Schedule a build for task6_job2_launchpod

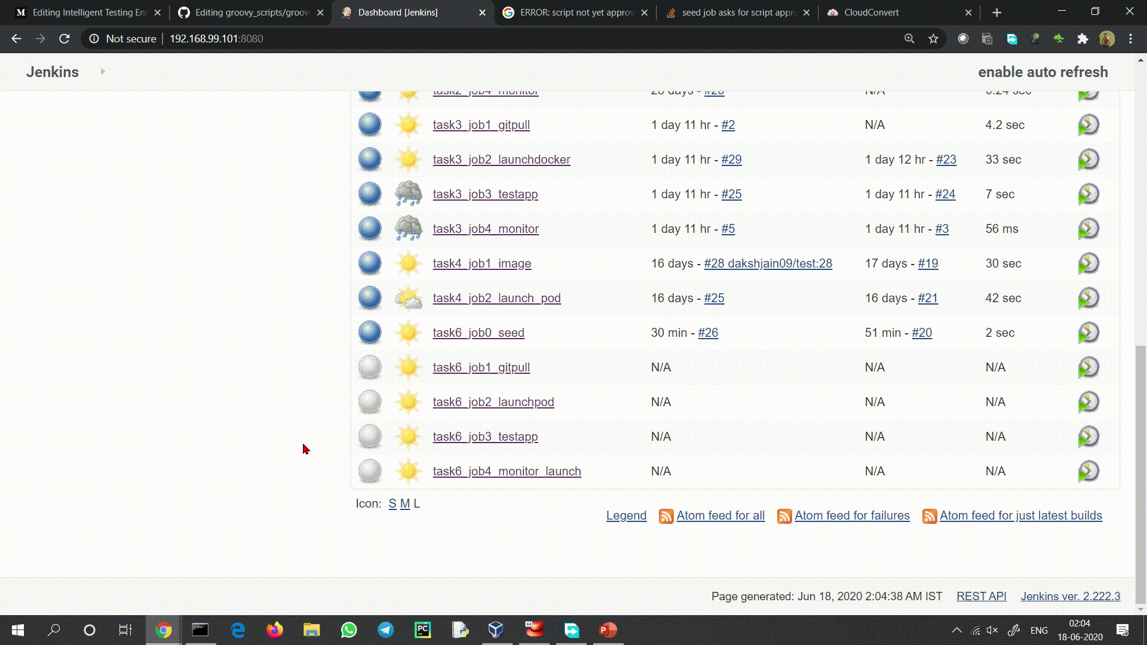click(1088, 402)
